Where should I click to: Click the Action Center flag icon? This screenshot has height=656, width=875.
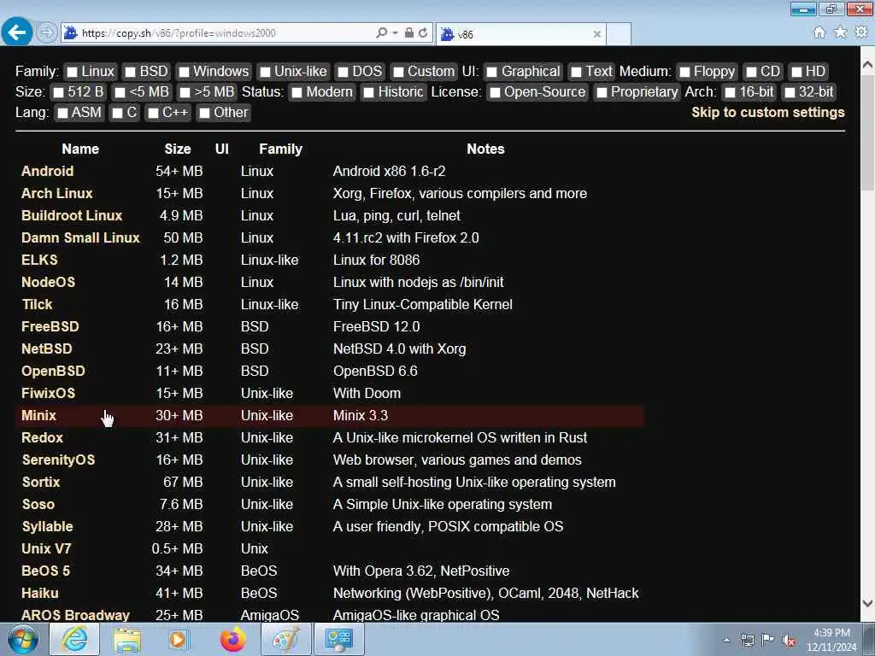(x=768, y=640)
